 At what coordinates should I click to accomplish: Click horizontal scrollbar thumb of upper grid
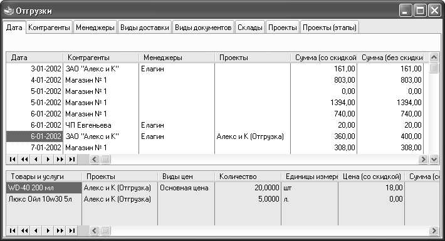105,160
